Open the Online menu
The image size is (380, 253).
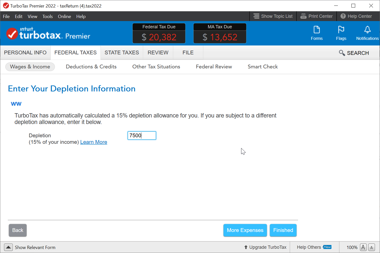(64, 16)
